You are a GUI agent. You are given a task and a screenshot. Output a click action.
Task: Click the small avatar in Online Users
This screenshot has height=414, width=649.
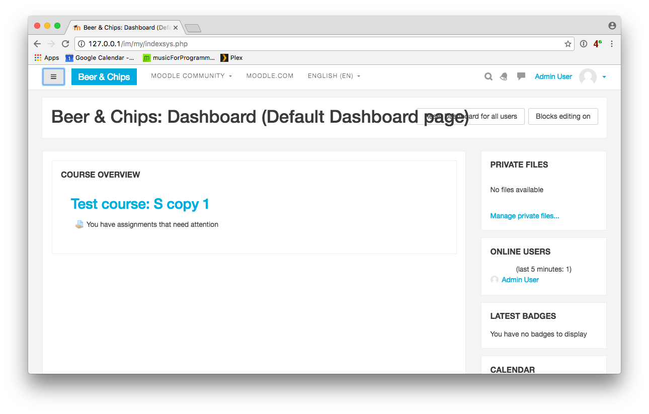point(495,280)
